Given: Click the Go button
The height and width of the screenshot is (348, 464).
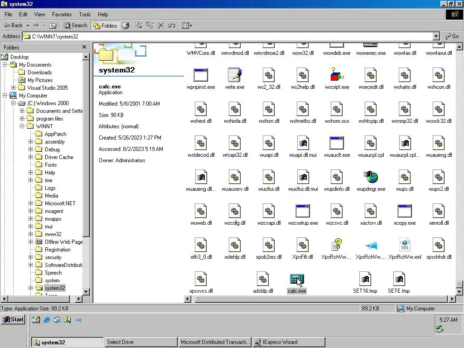Looking at the screenshot, I should point(453,36).
